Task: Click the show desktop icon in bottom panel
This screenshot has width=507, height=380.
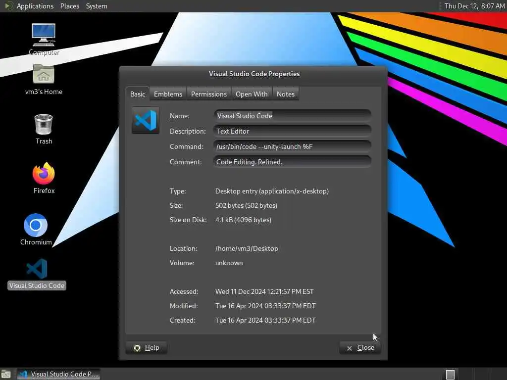Action: pyautogui.click(x=6, y=375)
